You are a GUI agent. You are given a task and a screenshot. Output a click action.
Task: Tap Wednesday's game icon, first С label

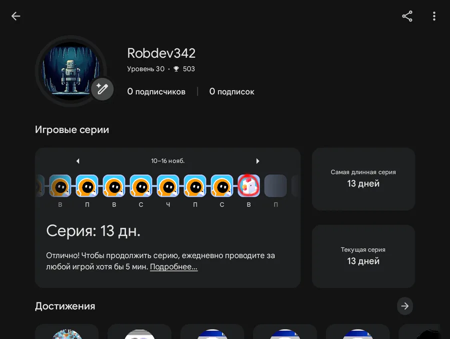[x=141, y=186]
